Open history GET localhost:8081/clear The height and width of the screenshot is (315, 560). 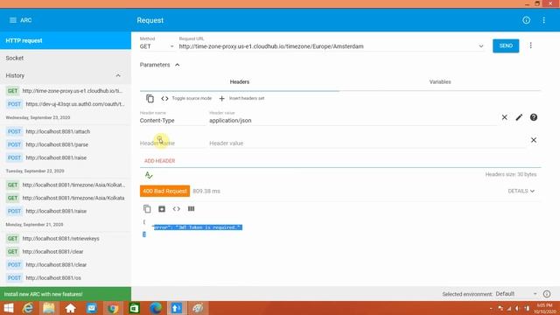point(66,252)
